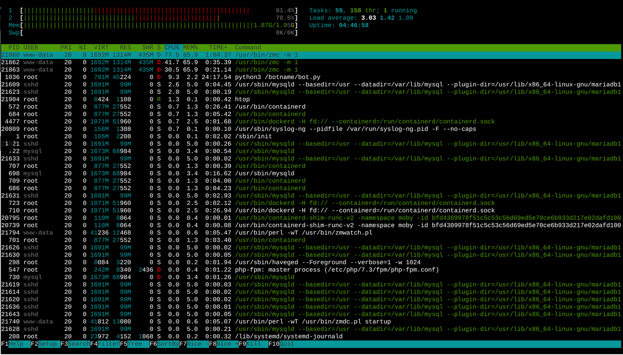This screenshot has width=623, height=355.
Task: Select the mysqld thread row with PID 21623
Action: pyautogui.click(x=311, y=92)
